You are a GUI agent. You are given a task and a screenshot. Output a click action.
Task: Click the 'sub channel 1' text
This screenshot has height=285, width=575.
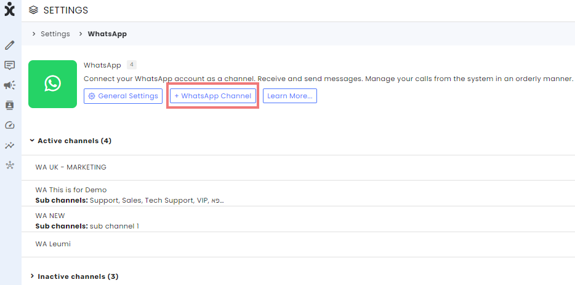pyautogui.click(x=115, y=226)
